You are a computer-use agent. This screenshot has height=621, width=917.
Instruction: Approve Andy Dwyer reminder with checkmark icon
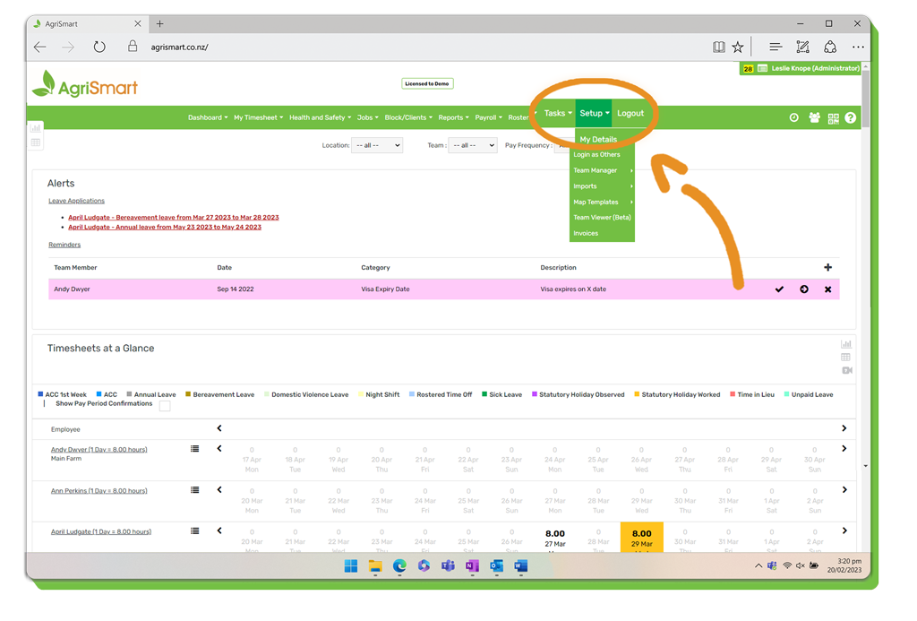pyautogui.click(x=779, y=289)
